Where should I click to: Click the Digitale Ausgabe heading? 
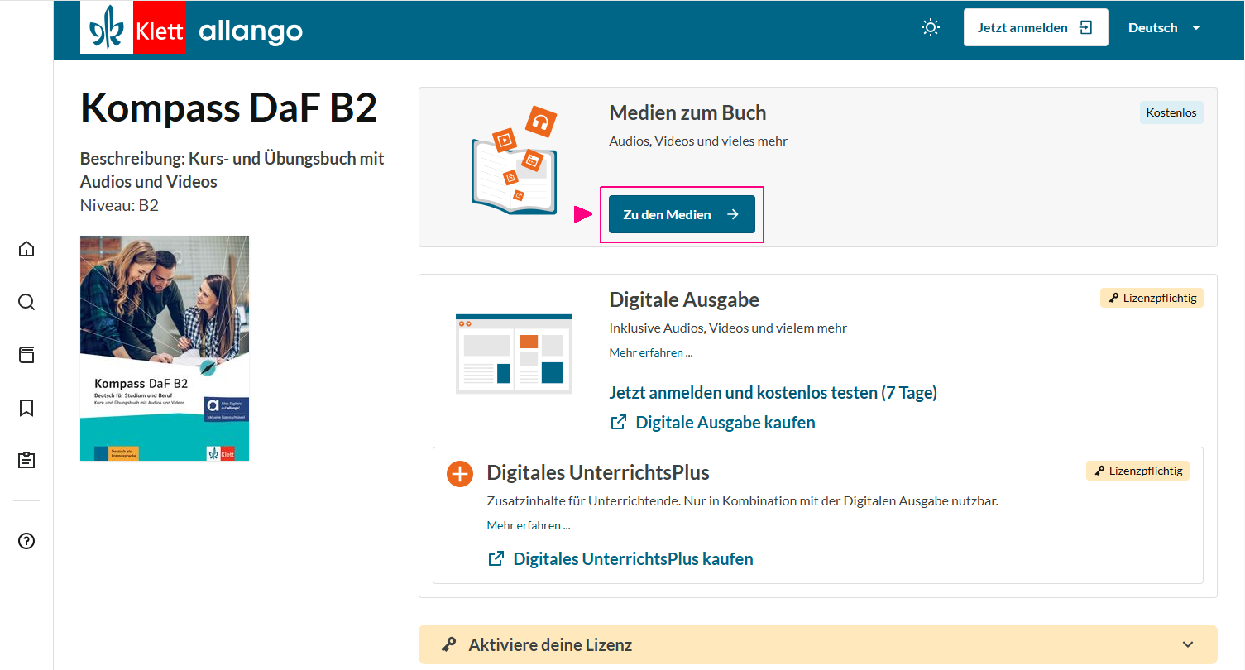click(x=684, y=299)
